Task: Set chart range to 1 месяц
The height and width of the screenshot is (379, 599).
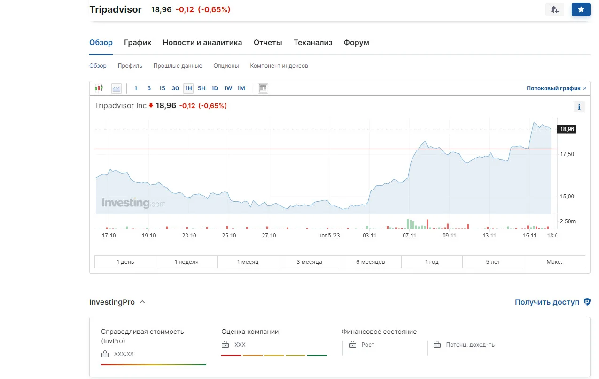Action: tap(248, 262)
